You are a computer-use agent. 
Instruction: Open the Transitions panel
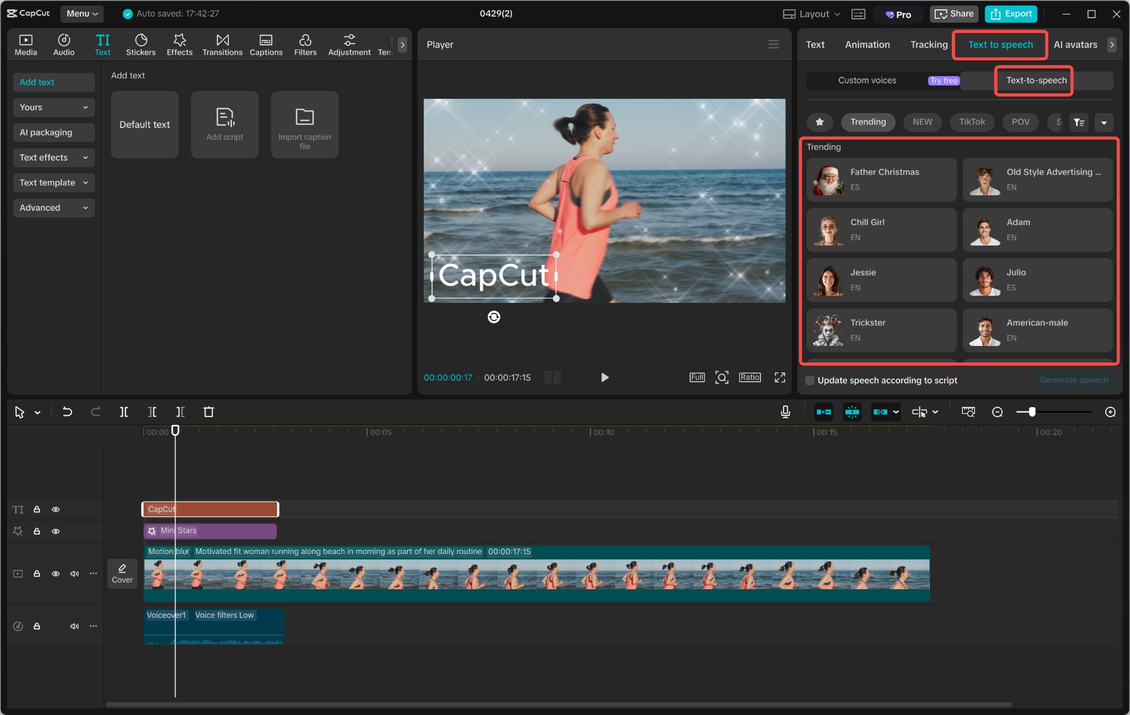coord(222,45)
